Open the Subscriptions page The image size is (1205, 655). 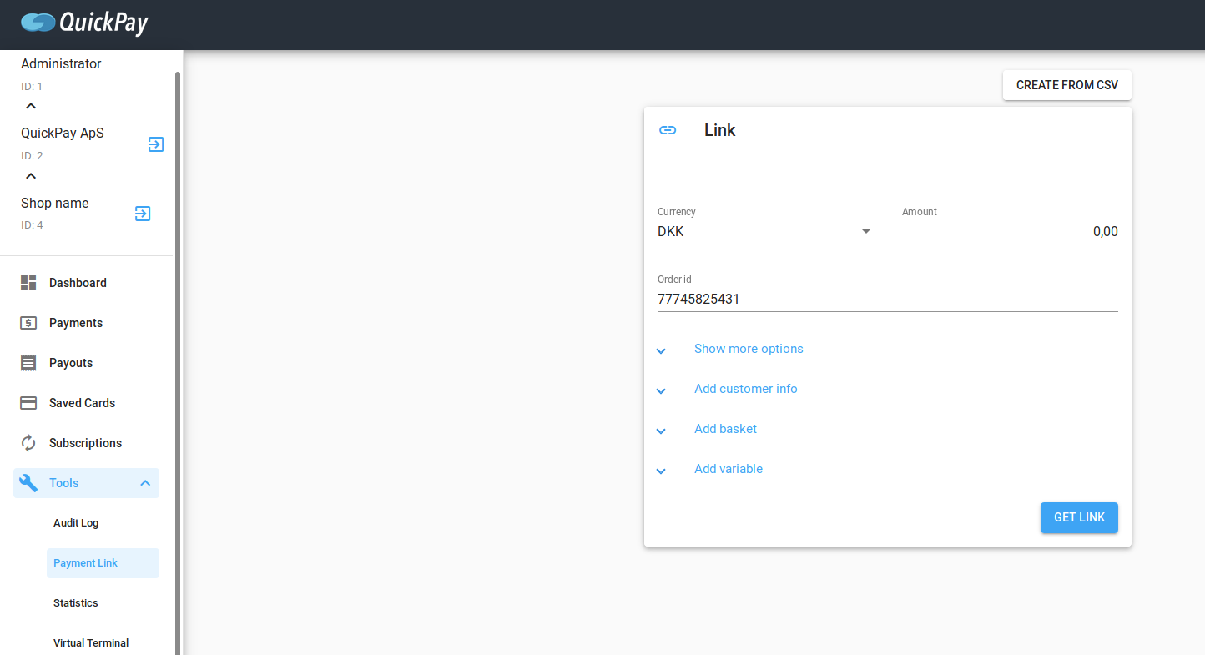coord(85,443)
